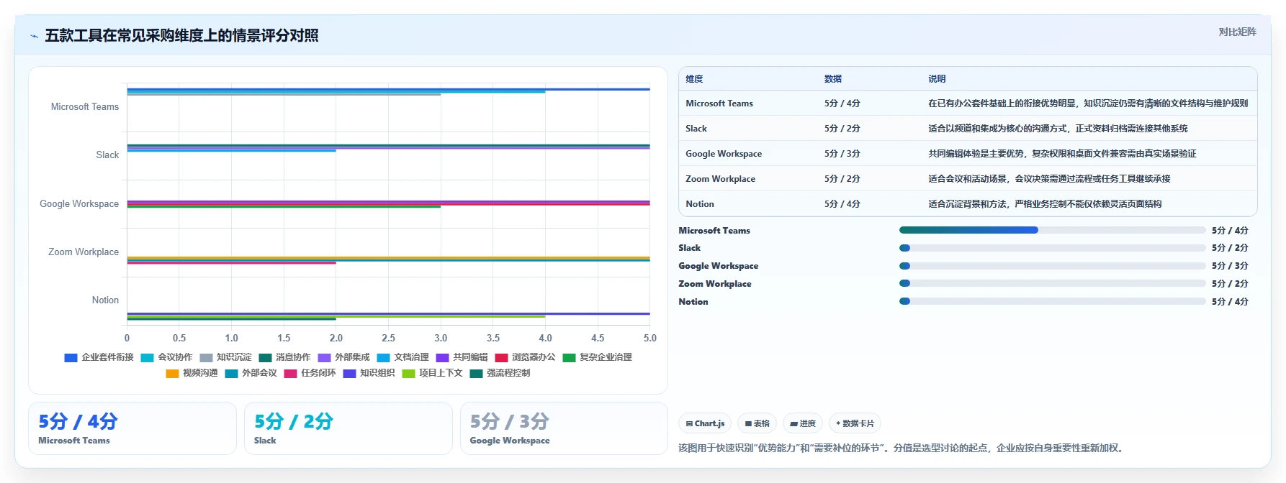Click the square icon in the 表格 chip
This screenshot has height=483, width=1286.
coord(748,424)
